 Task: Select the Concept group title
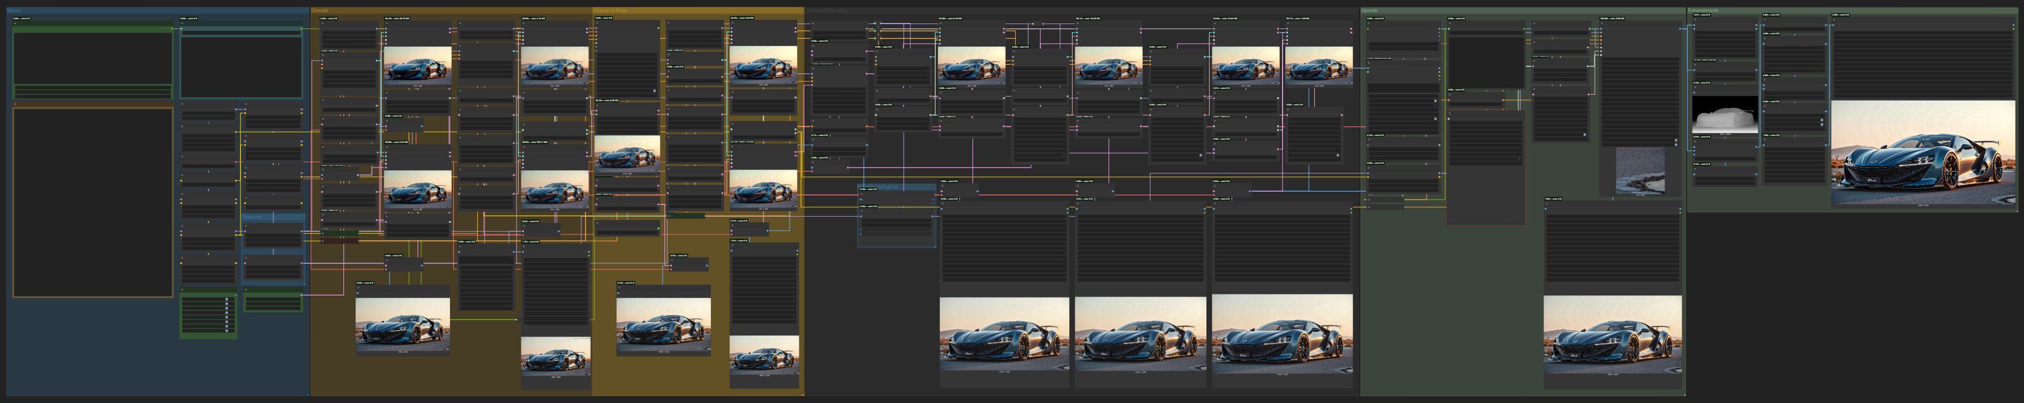320,11
